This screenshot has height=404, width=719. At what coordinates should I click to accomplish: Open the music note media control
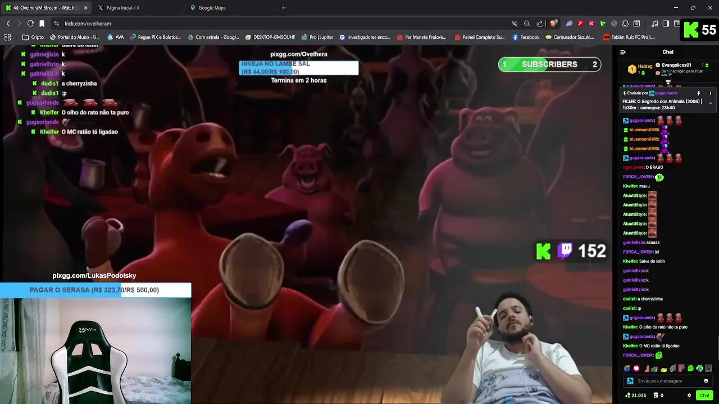(655, 24)
